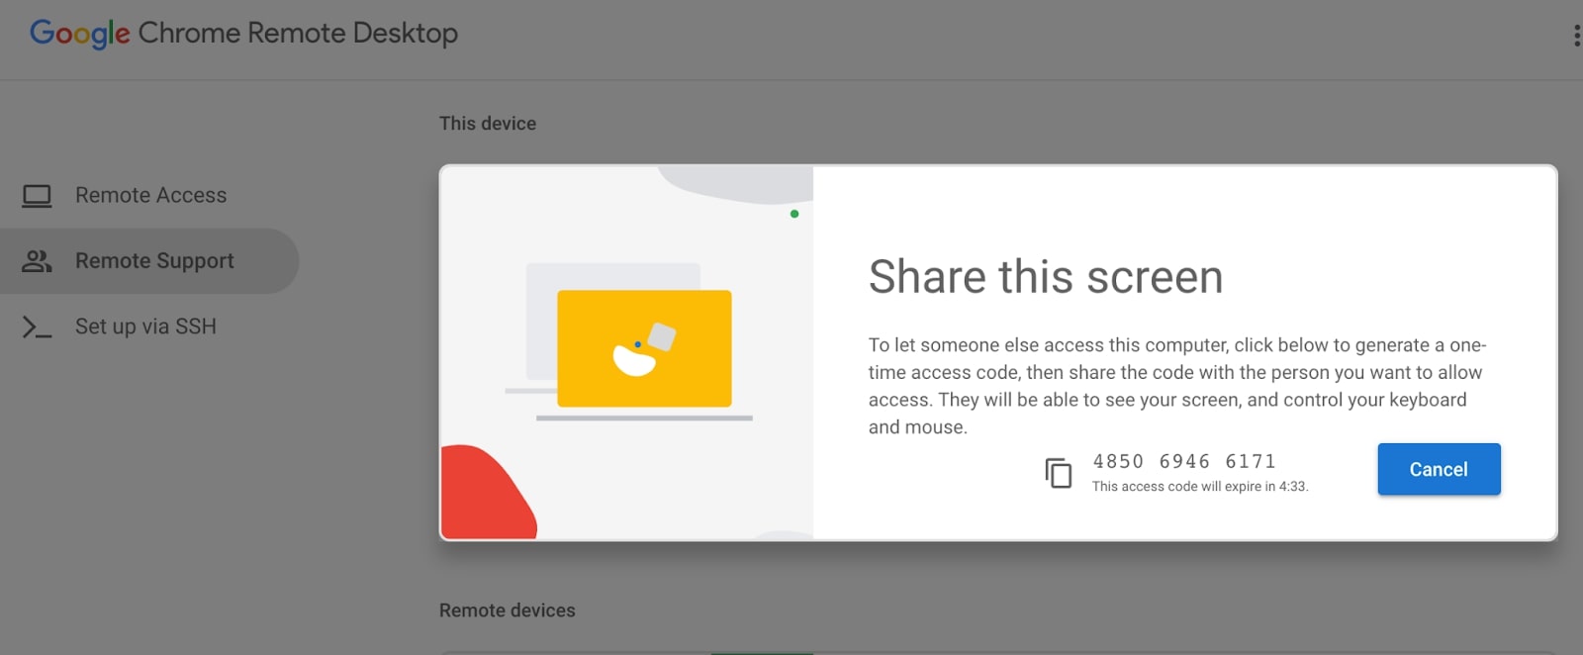
Task: Click the Remote Access laptop icon
Action: pos(37,196)
